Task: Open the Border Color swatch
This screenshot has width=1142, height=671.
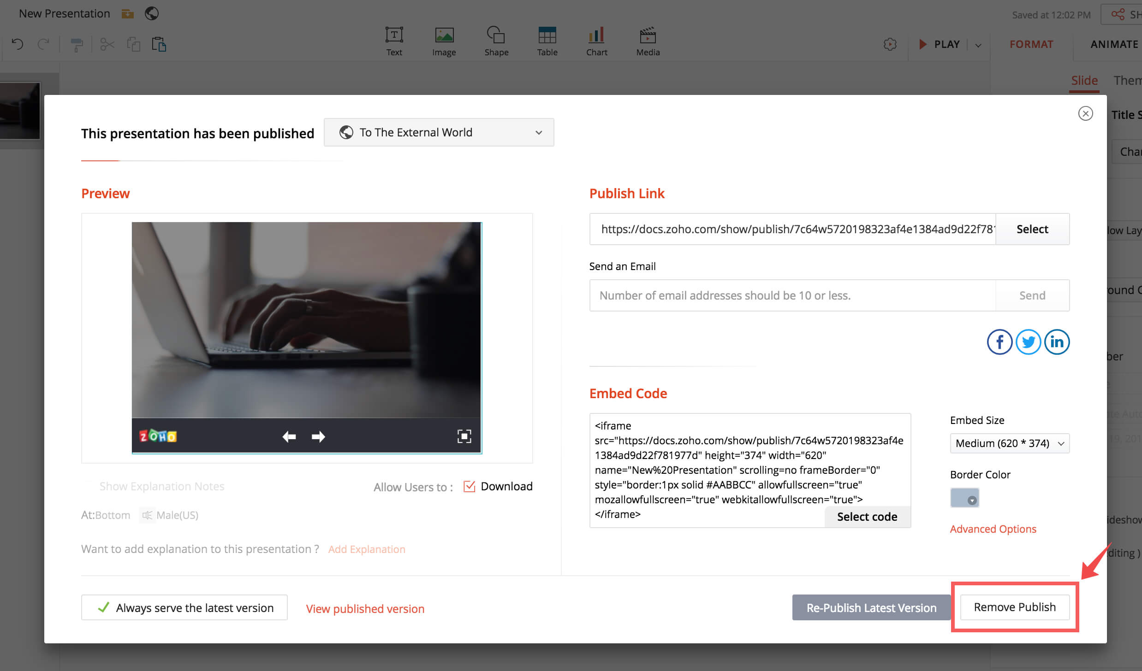Action: (x=964, y=498)
